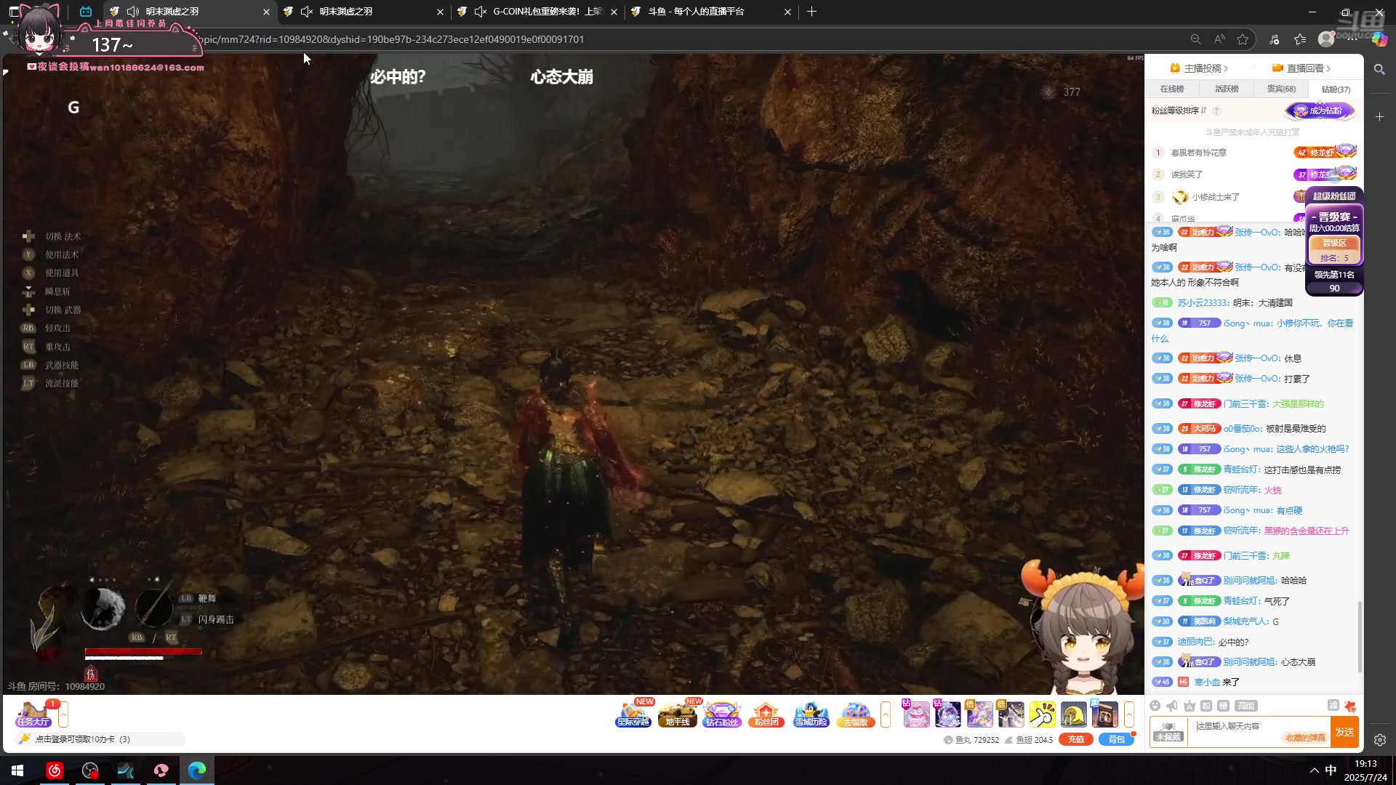Open the sidebar settings gear
1396x785 pixels.
1379,740
